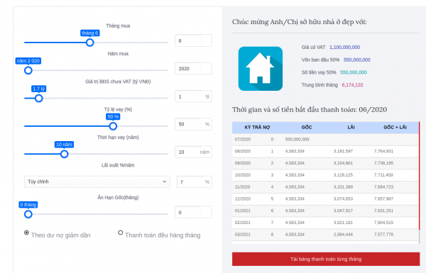The image size is (426, 273).
Task: Click the Tỷ lệ vay slider handle
Action: click(113, 126)
